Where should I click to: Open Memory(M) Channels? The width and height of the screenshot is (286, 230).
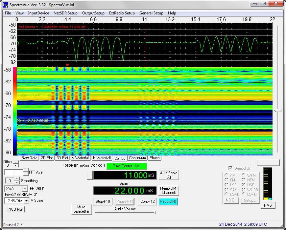[169, 191]
